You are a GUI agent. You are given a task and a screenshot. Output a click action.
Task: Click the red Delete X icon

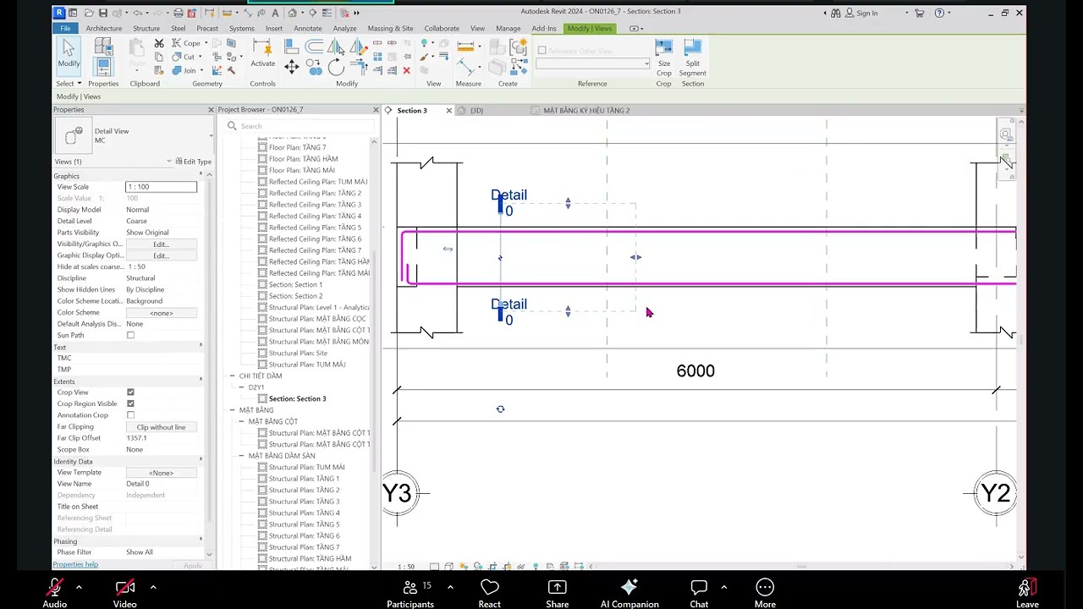tap(406, 70)
